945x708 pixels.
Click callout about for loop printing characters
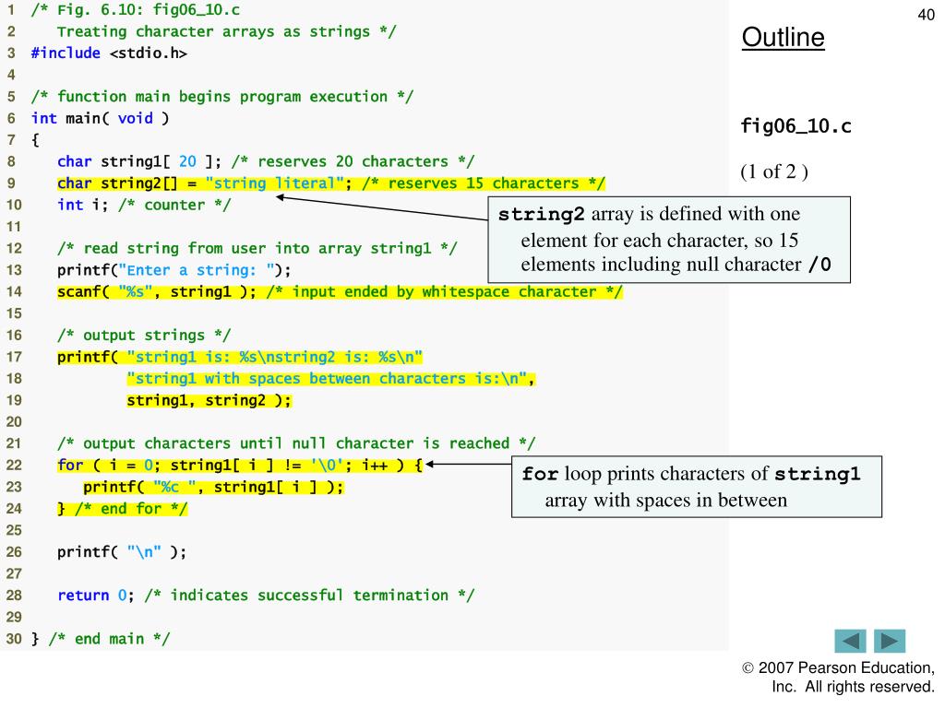coord(697,487)
